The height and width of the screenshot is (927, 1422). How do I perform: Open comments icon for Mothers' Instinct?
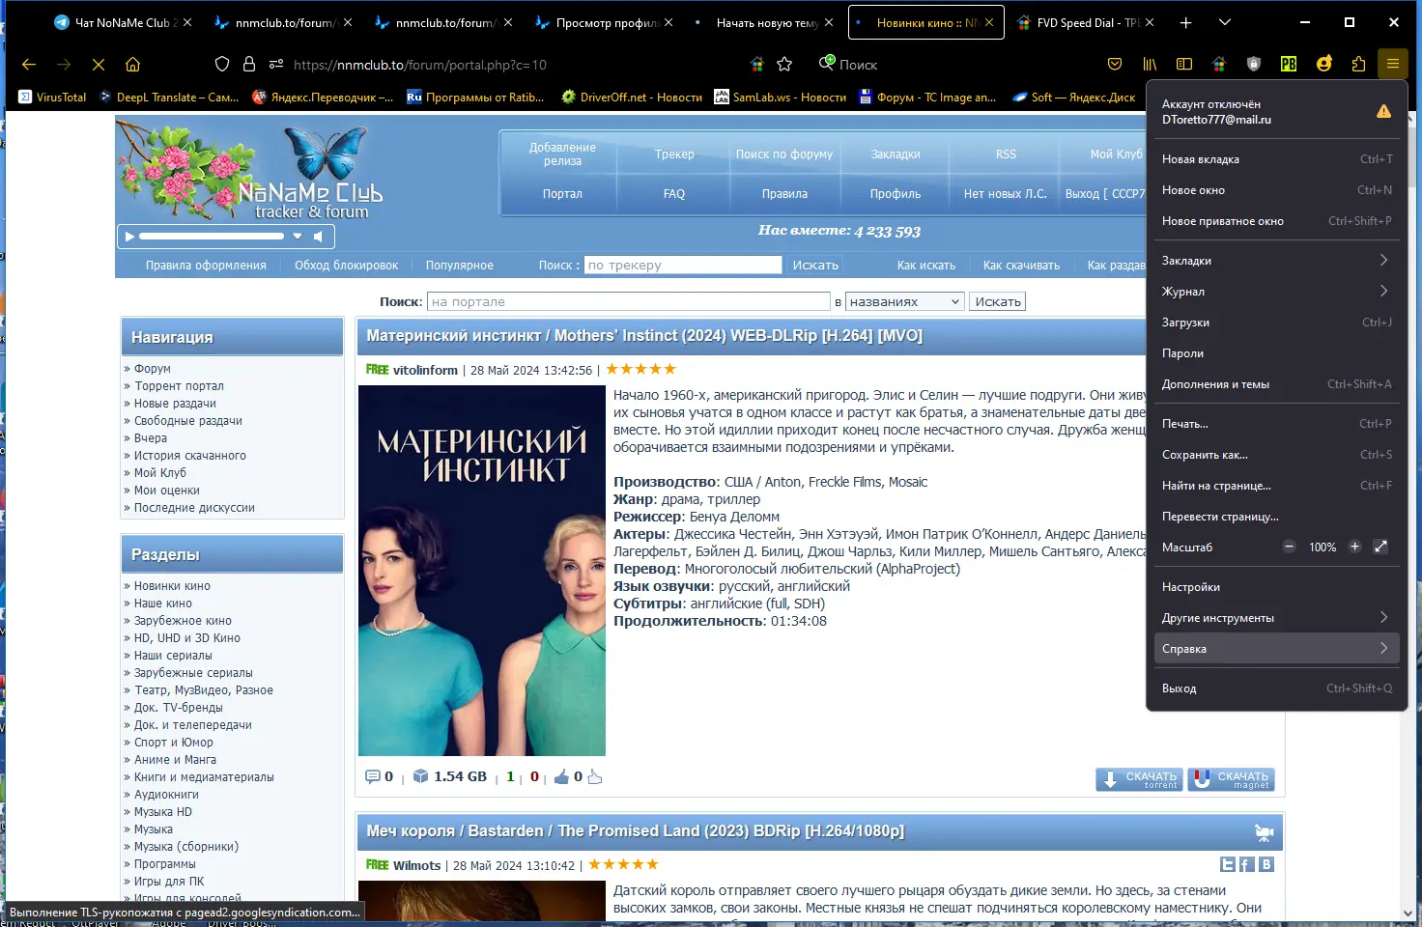click(373, 777)
